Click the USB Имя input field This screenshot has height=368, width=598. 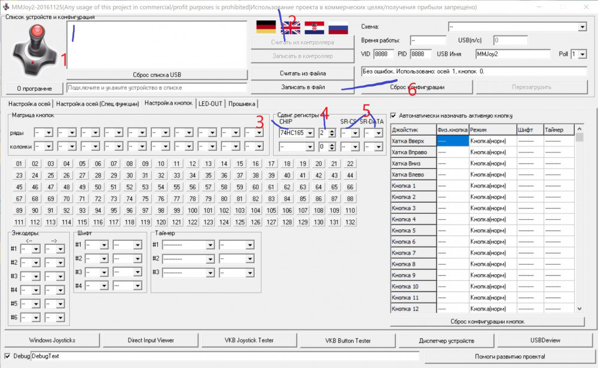pos(513,54)
